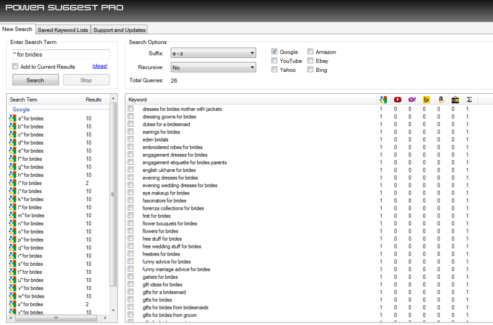Open the 'Ideas!' link
493x325 pixels.
100,66
